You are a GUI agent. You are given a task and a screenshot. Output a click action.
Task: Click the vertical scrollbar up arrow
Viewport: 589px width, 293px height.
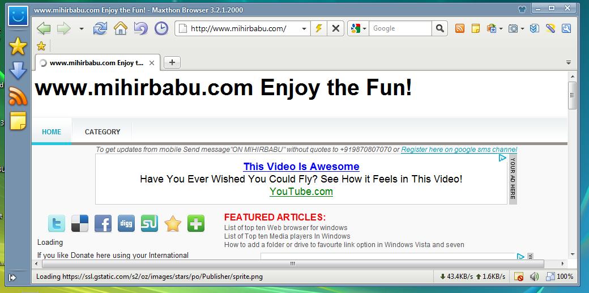pos(573,77)
